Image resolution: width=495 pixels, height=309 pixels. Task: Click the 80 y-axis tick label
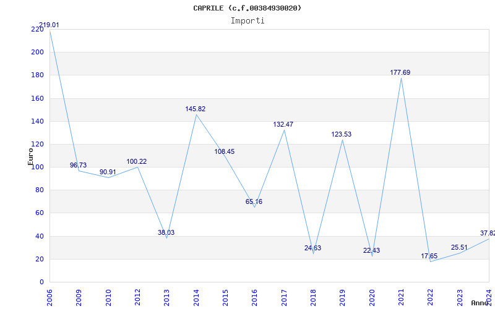click(x=39, y=190)
